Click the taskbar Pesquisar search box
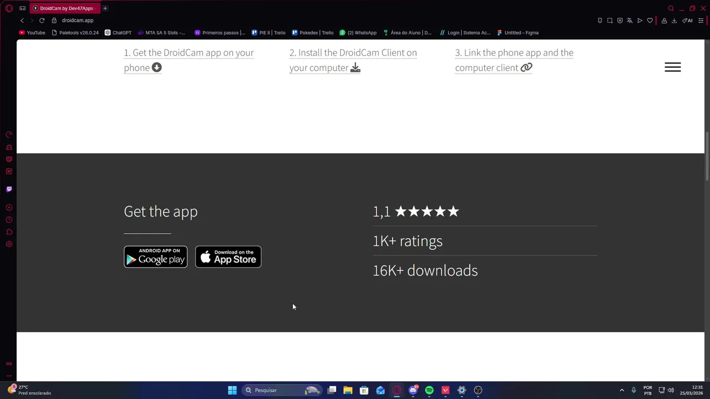710x399 pixels. [282, 390]
